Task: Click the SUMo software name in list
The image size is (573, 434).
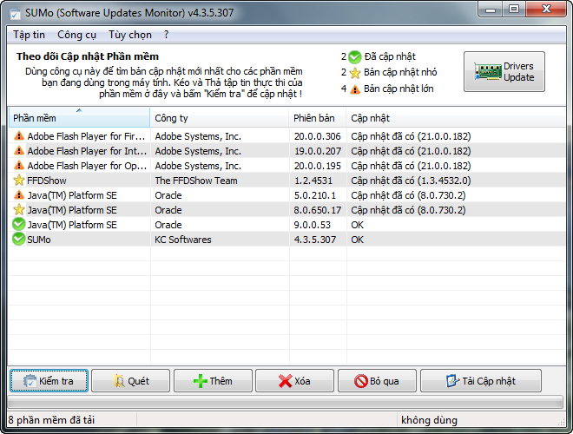Action: [39, 240]
